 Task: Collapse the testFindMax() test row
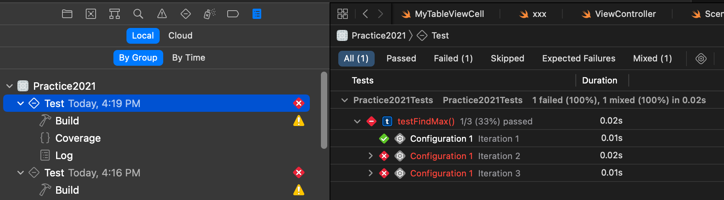(357, 121)
